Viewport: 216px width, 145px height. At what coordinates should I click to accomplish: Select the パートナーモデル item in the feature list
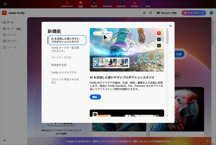[61, 58]
